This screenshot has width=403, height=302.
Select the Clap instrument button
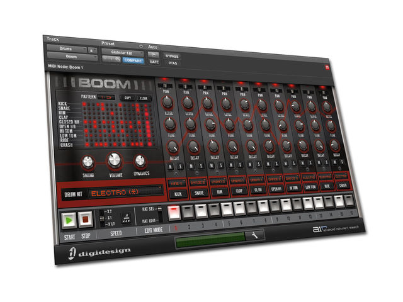tap(239, 191)
